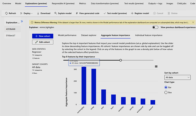Toggle View previous dashboard experience switch
Image resolution: width=196 pixels, height=116 pixels.
[x=155, y=27]
